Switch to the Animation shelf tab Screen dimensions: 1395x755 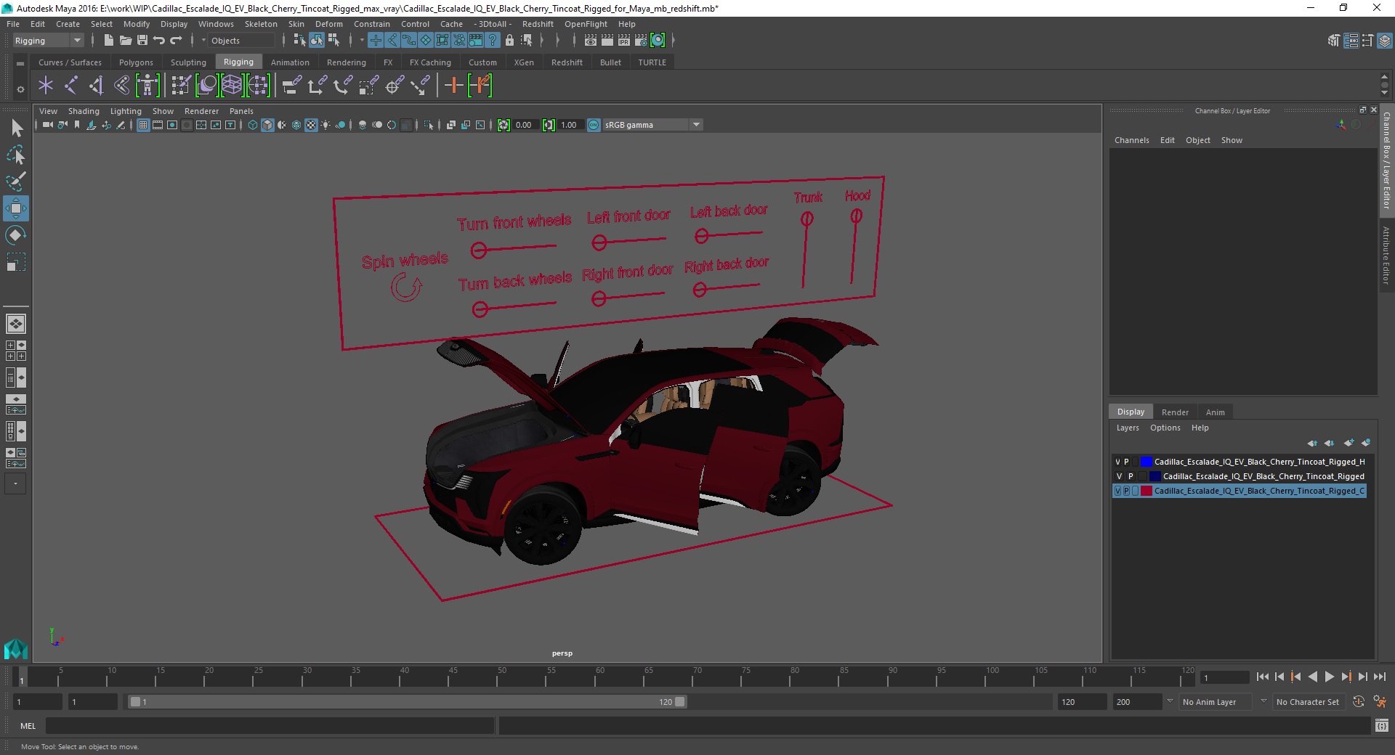tap(290, 62)
